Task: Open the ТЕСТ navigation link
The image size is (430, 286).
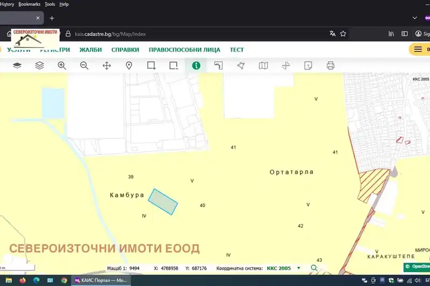Action: tap(236, 50)
